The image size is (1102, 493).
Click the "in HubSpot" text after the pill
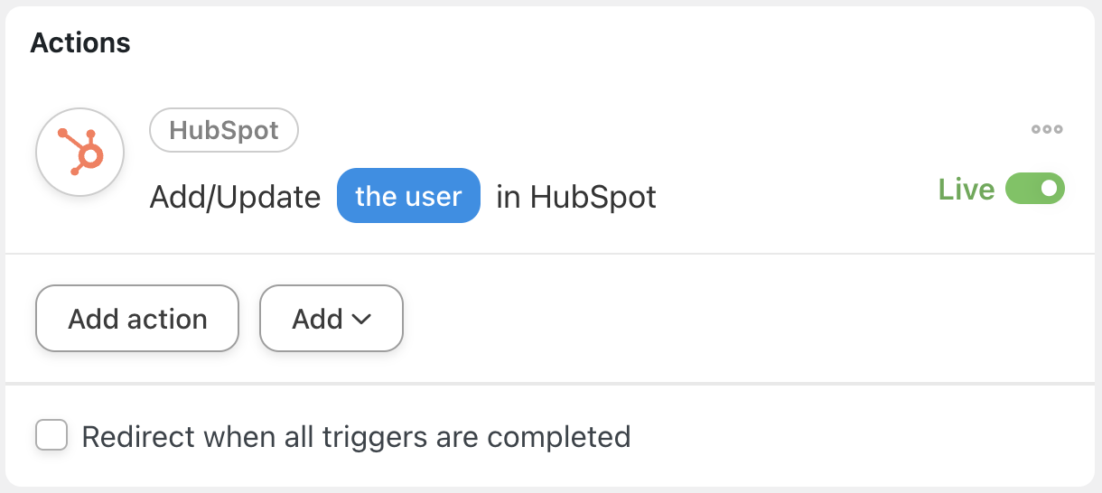click(576, 197)
